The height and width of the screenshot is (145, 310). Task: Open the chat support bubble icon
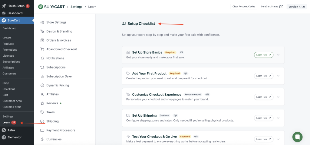[297, 137]
